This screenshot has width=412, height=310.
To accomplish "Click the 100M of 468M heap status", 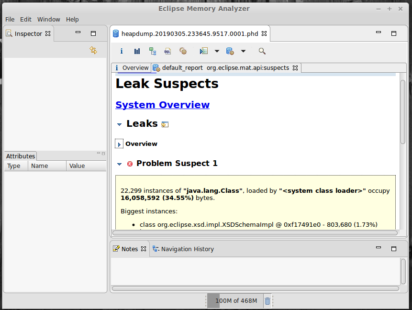I will (x=235, y=300).
